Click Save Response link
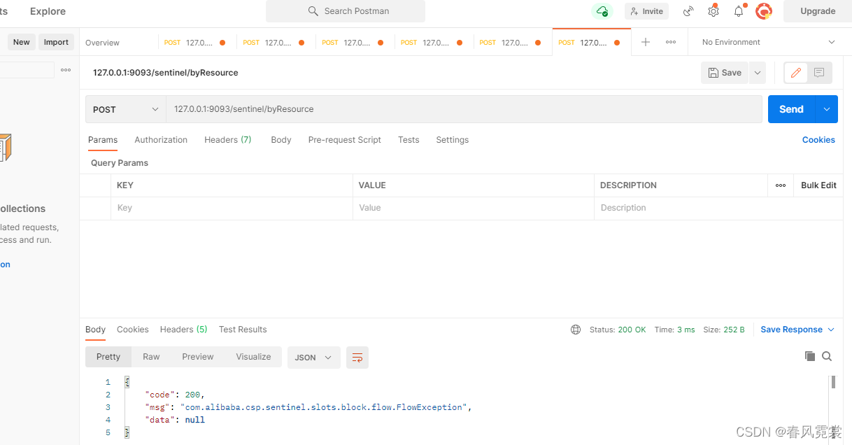The width and height of the screenshot is (852, 445). (791, 330)
